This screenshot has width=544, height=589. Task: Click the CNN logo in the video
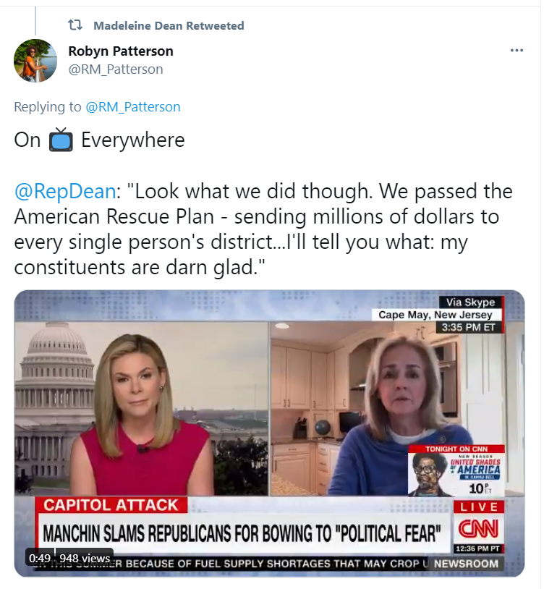point(478,529)
